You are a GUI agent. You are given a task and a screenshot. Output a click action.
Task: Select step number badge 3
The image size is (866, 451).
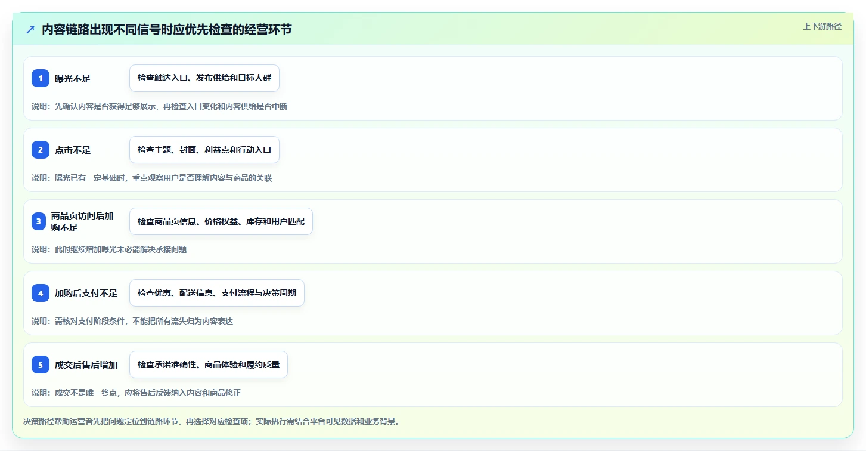39,221
